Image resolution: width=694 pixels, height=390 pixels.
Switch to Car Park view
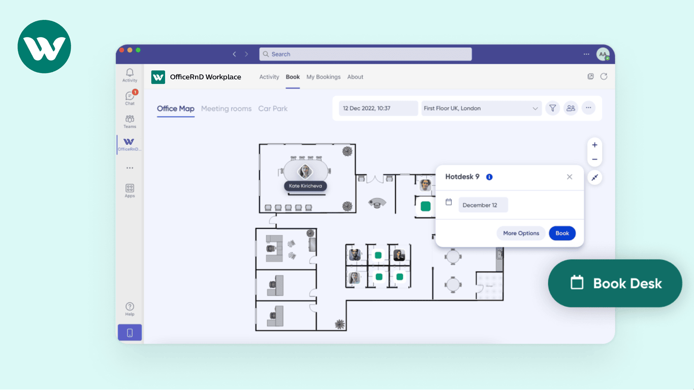273,109
